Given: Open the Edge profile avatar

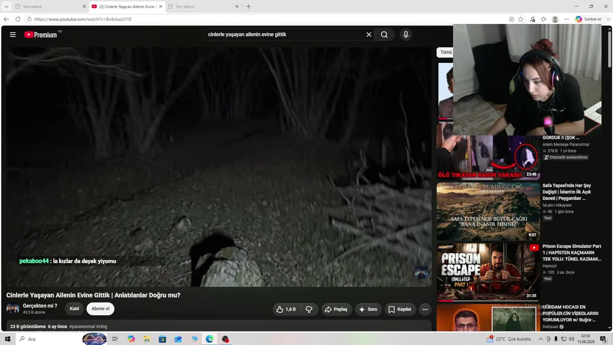Looking at the screenshot, I should 555,19.
